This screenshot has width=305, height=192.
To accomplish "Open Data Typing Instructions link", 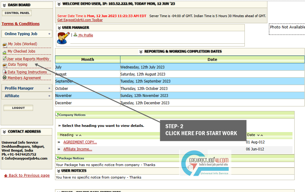I will pyautogui.click(x=27, y=72).
